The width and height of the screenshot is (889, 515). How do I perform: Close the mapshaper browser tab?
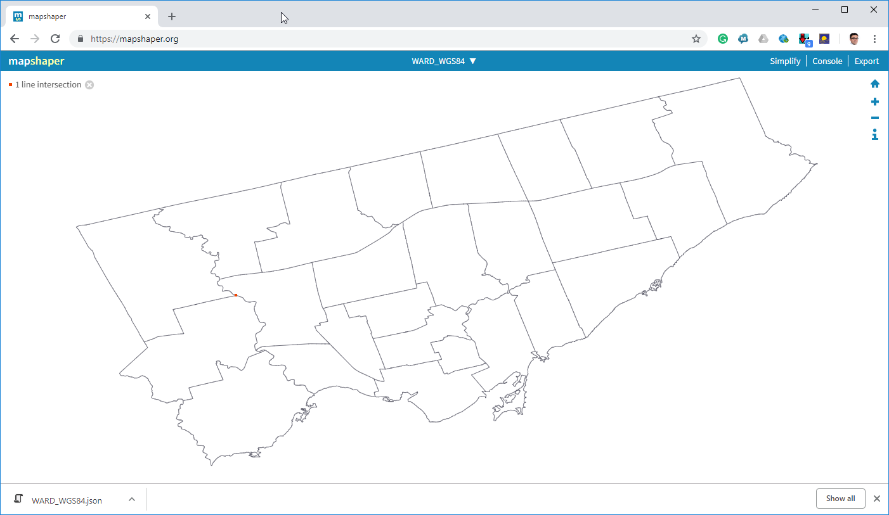coord(148,16)
